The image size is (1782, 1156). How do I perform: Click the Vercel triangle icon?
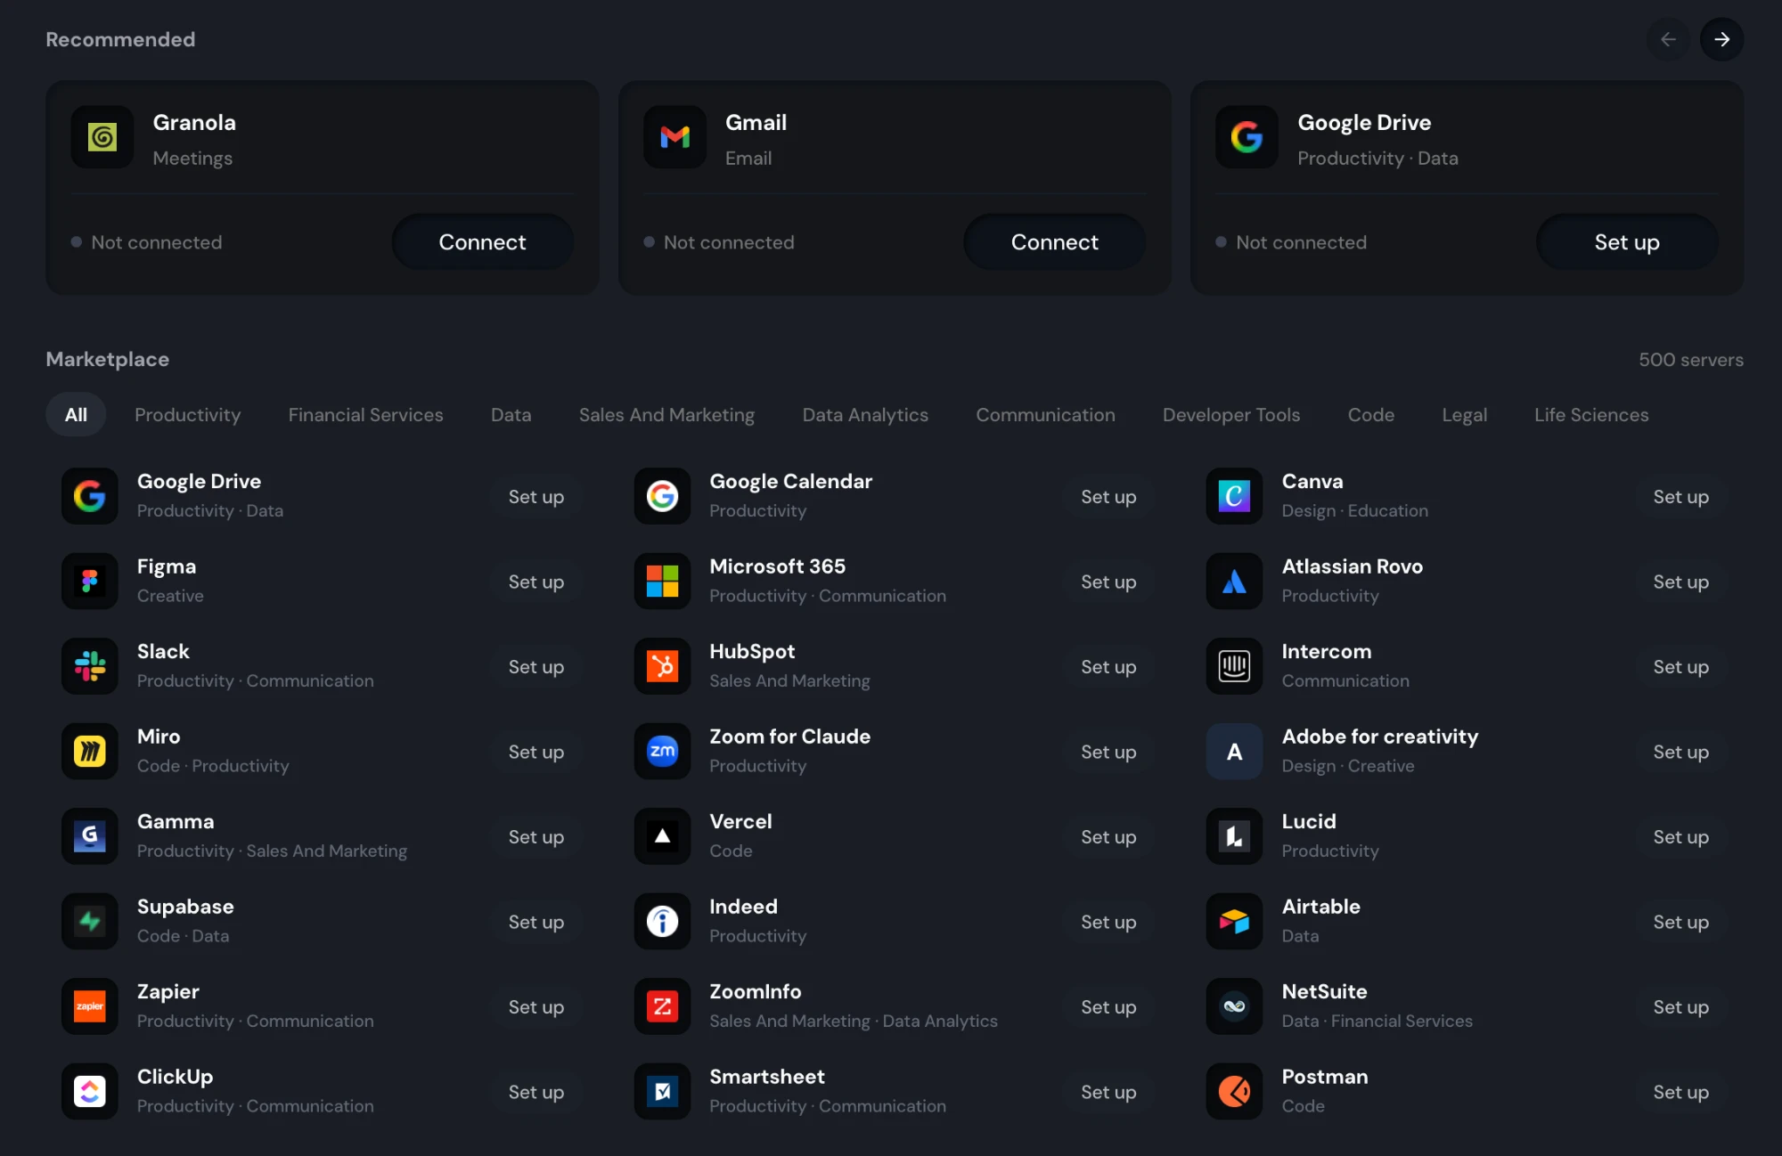(x=662, y=836)
